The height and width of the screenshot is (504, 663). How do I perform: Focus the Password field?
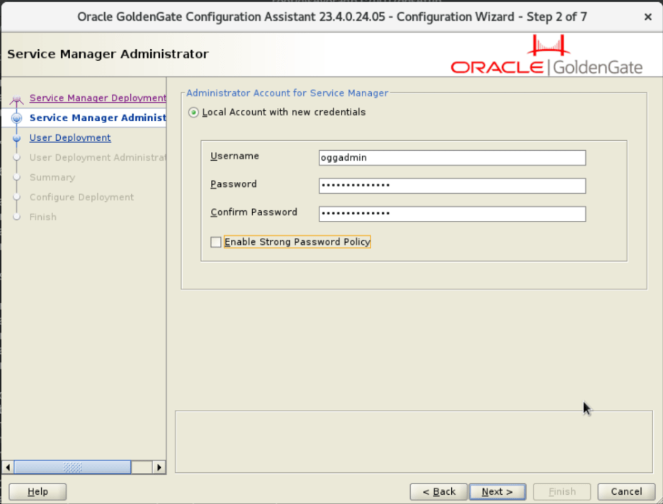pos(452,185)
